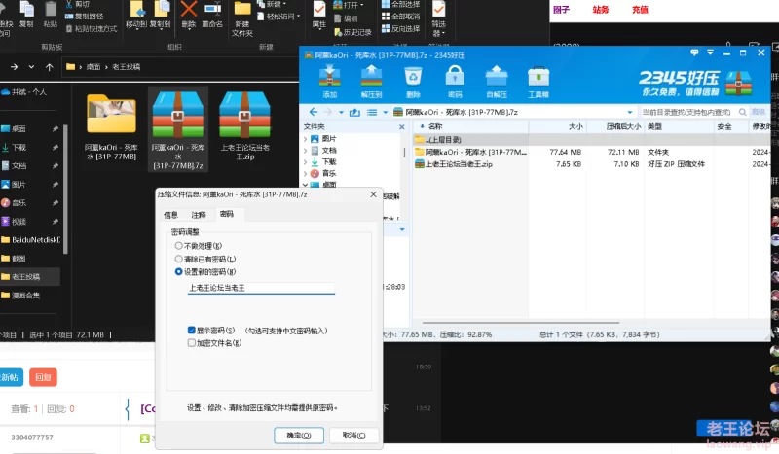Switch to the 密码 tab in archive info dialog
779x454 pixels.
pyautogui.click(x=227, y=214)
